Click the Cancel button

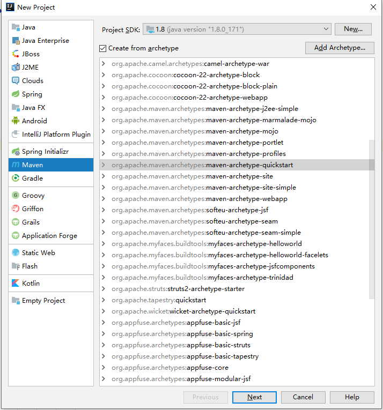point(303,397)
